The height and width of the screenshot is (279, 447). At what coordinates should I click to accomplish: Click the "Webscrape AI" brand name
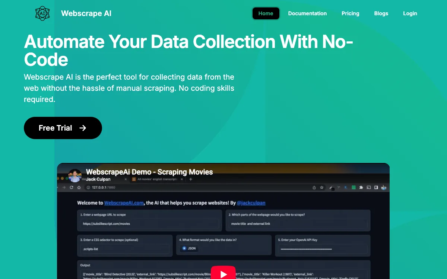click(86, 13)
